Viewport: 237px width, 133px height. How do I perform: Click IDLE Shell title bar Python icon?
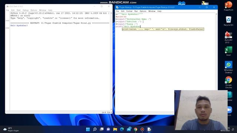pos(7,6)
